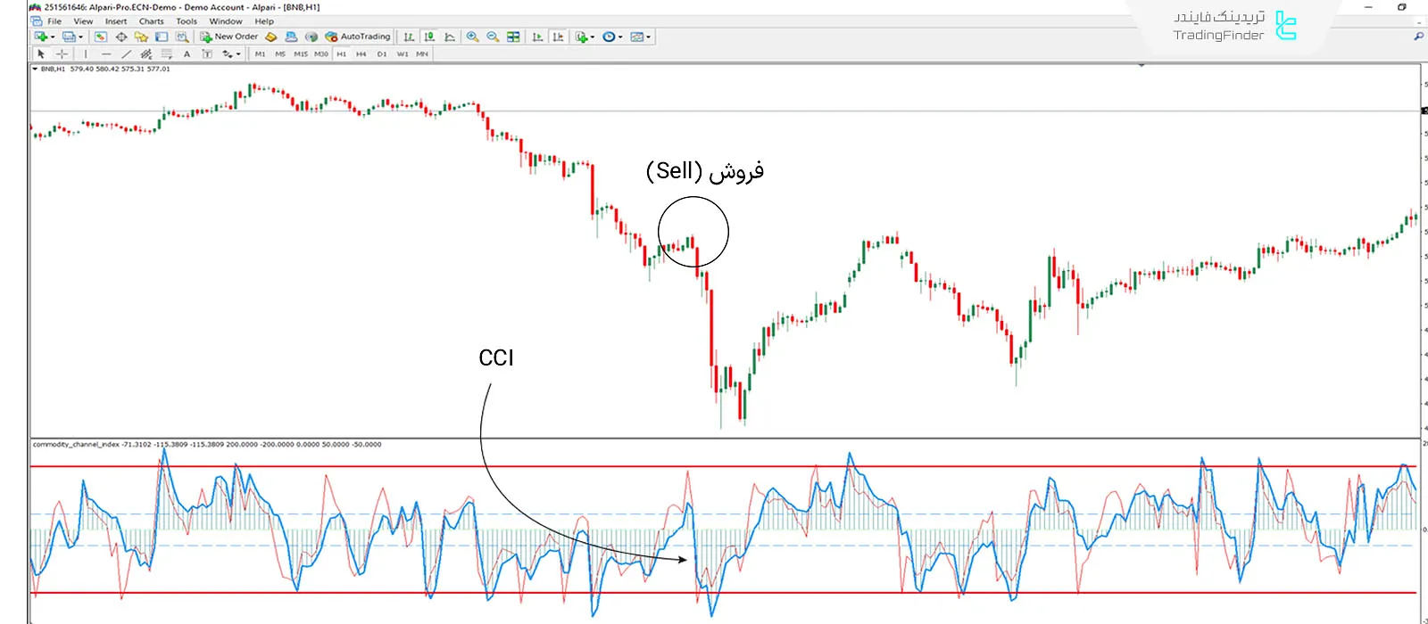The image size is (1428, 624).
Task: Select the vertical line drawing tool
Action: [86, 54]
